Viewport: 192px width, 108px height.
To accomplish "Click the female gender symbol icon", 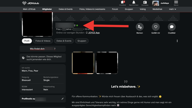I will click(x=75, y=25).
